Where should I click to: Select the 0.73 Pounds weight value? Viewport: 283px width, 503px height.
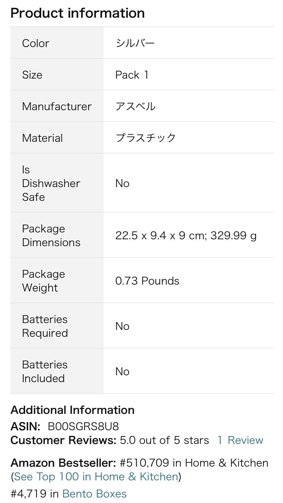[x=147, y=281]
